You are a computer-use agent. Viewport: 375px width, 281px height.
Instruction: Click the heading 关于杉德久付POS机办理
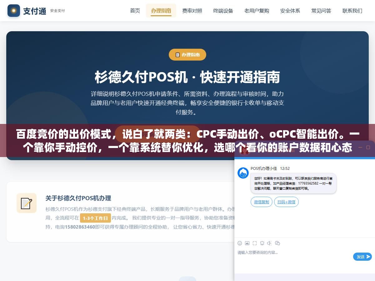(x=78, y=198)
